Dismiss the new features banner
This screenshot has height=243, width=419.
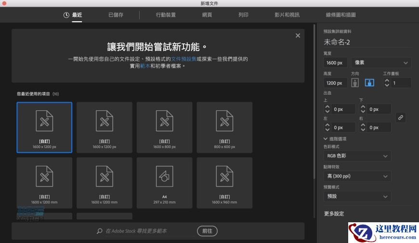(x=298, y=36)
